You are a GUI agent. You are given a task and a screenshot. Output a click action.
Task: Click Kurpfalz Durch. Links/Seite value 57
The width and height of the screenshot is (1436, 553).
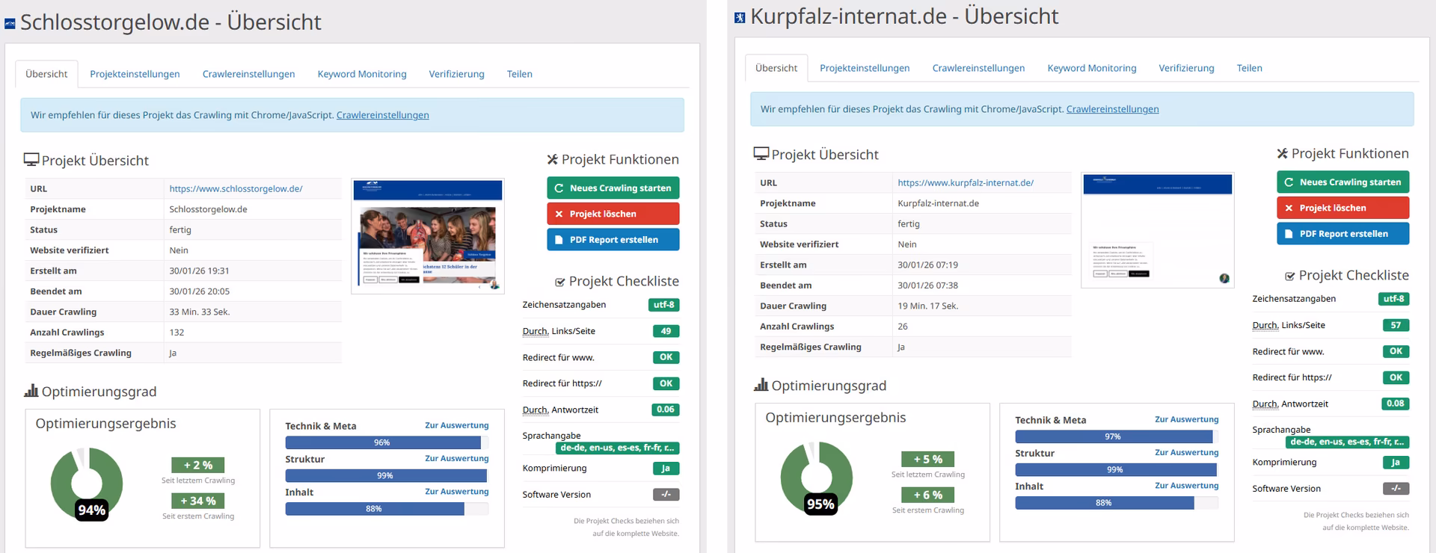pyautogui.click(x=1396, y=325)
